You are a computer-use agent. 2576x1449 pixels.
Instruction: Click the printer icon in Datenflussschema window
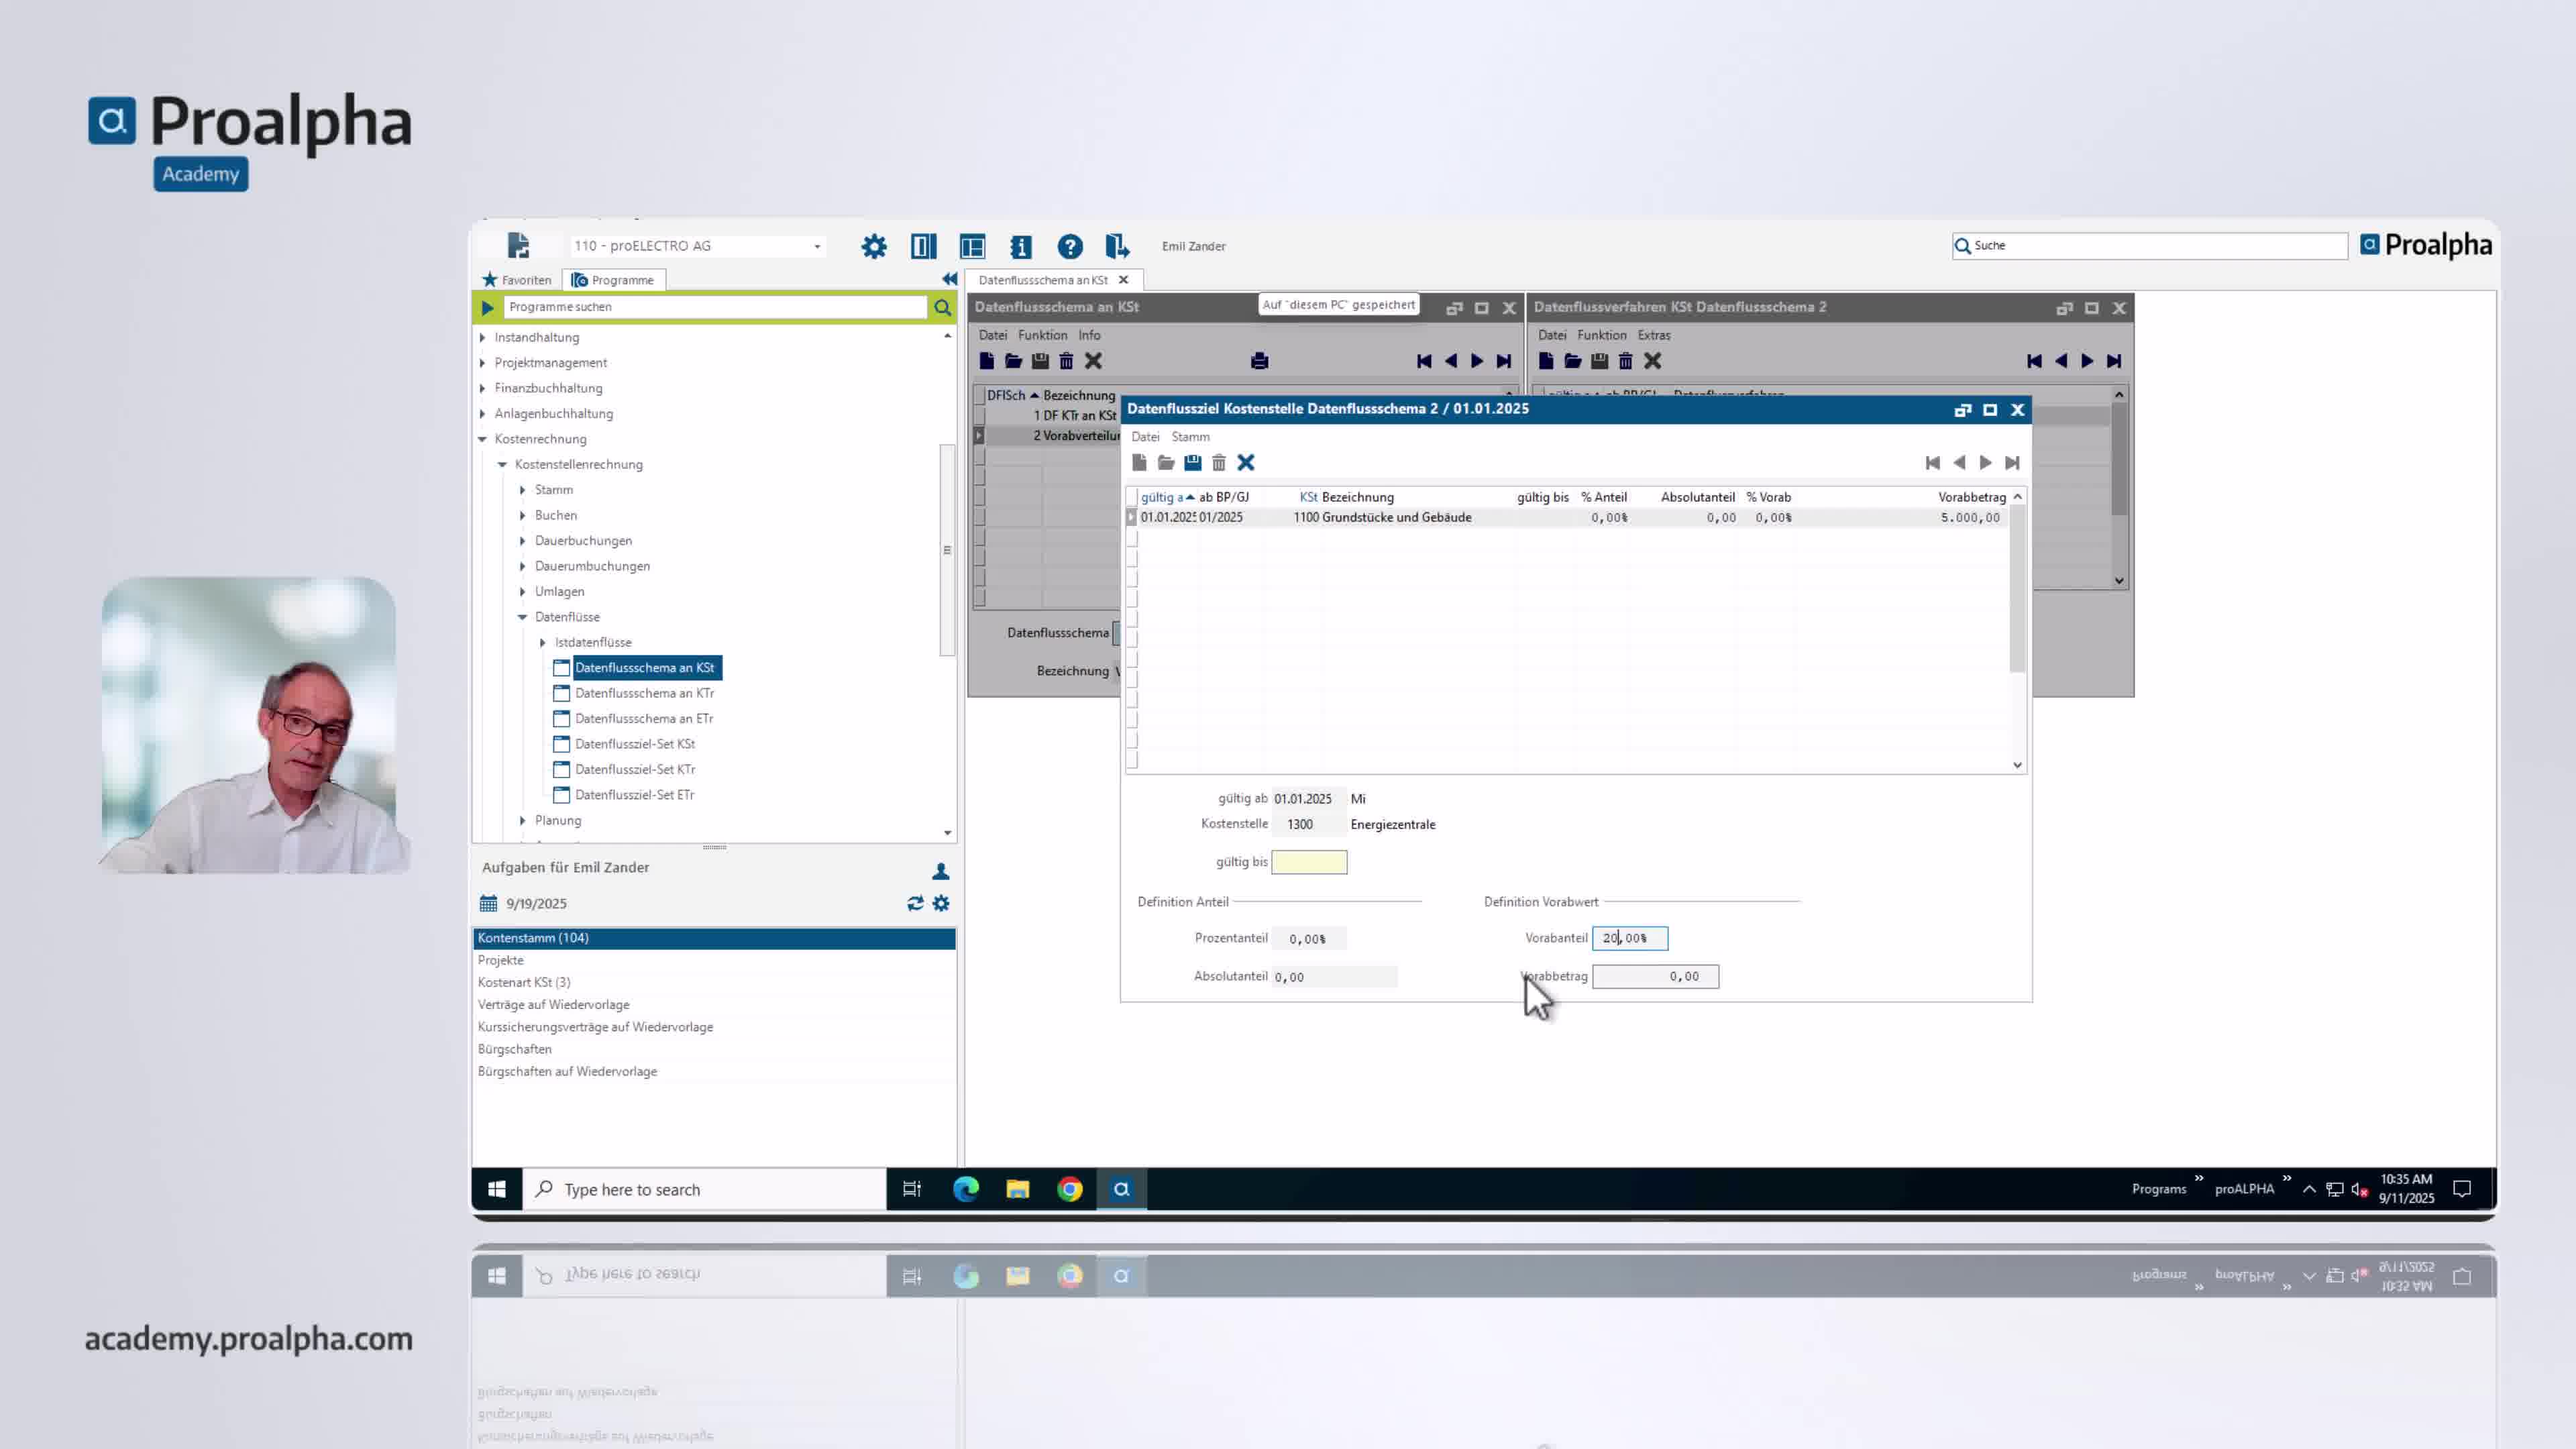1259,361
